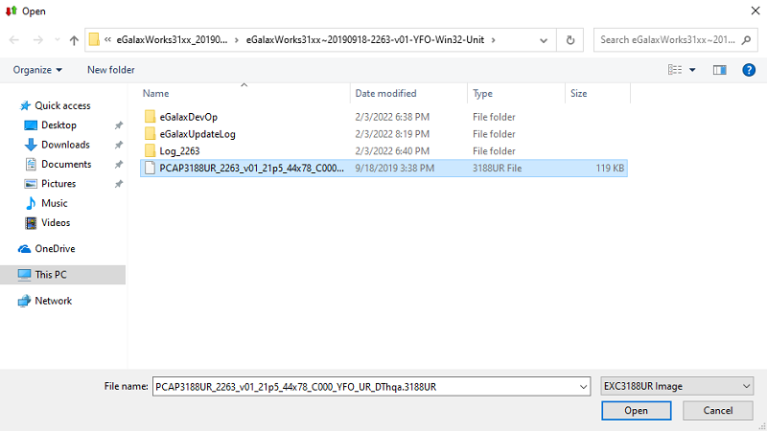
Task: Open the Help question mark icon
Action: tap(749, 70)
